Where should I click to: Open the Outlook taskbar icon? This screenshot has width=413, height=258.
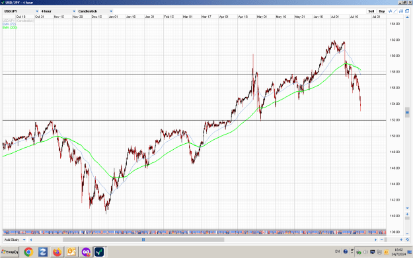71,252
